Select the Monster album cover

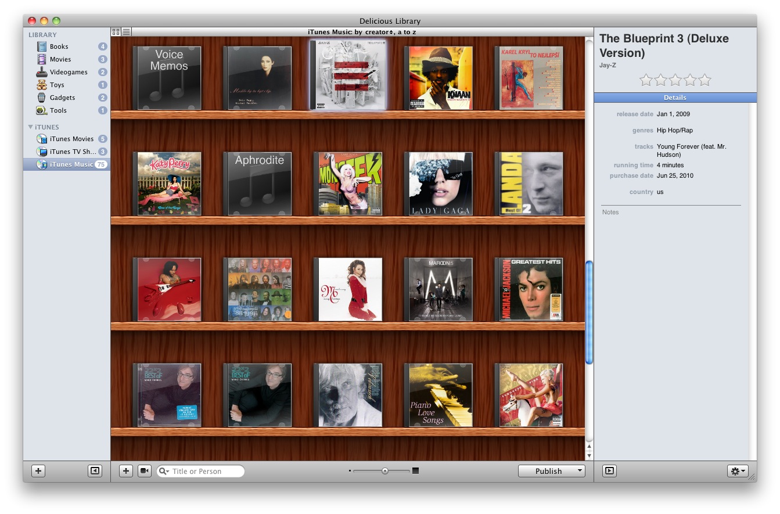tap(348, 184)
